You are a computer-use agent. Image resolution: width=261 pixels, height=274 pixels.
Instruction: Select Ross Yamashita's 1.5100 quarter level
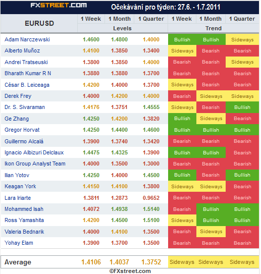151,220
